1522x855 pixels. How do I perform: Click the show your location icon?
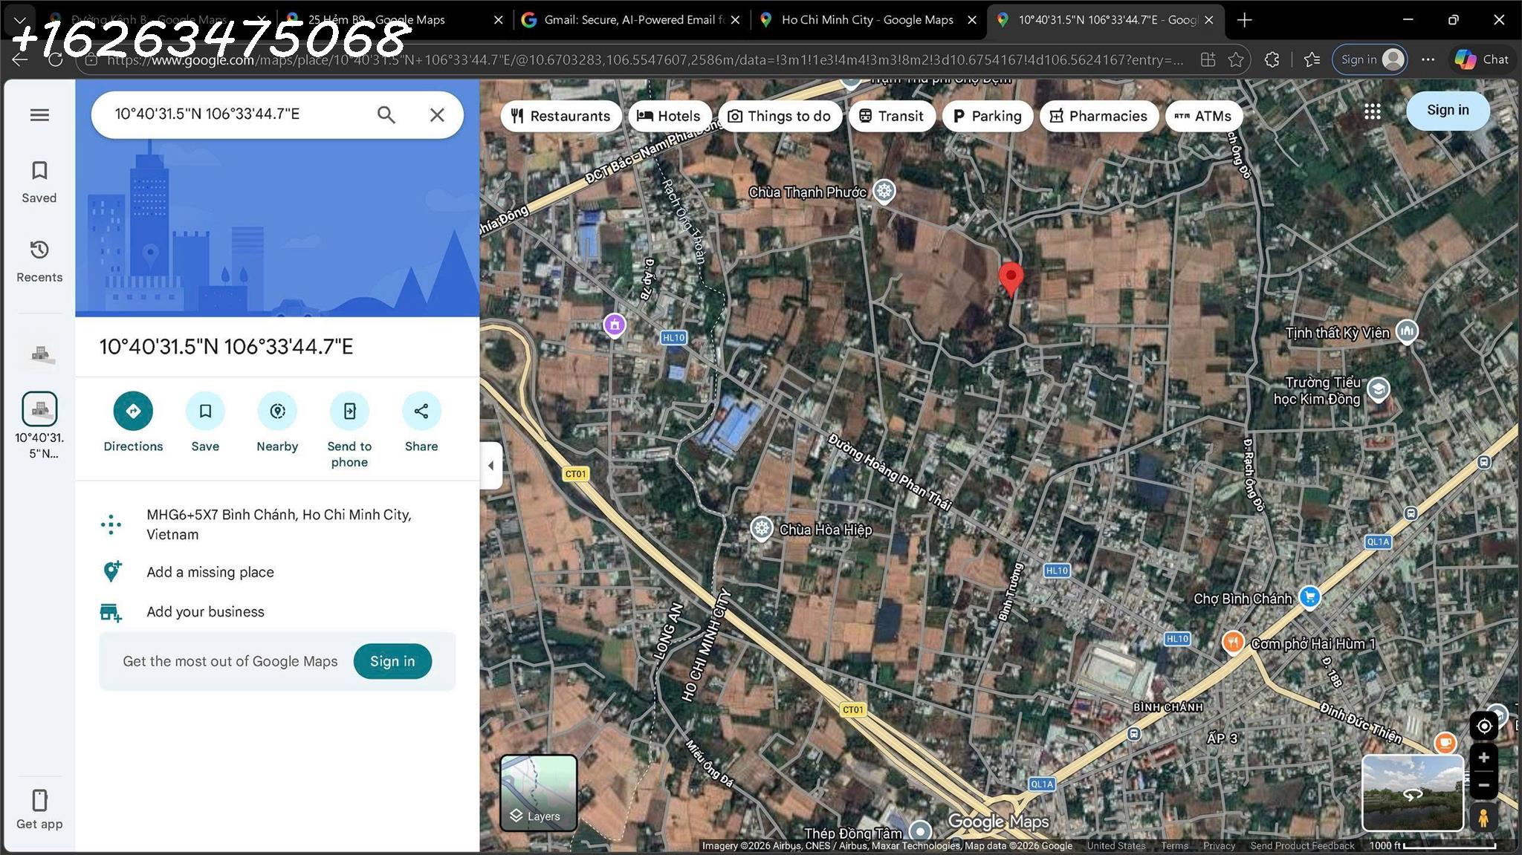pyautogui.click(x=1483, y=726)
